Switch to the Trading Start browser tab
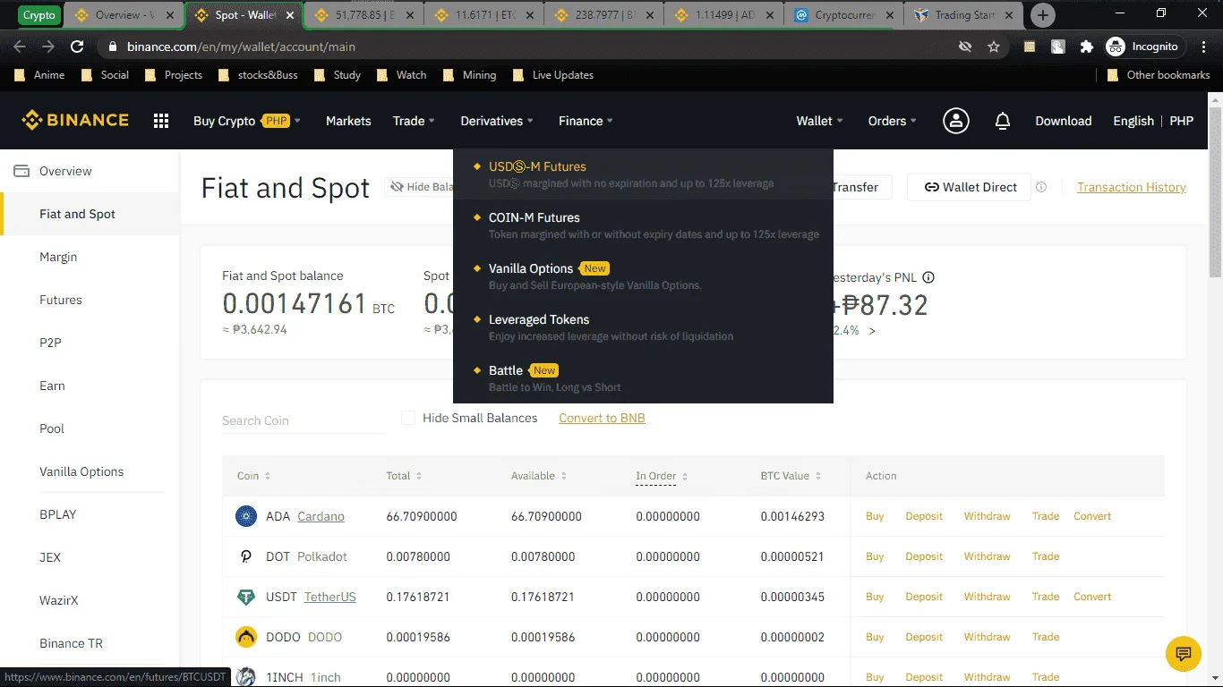Screen dimensions: 1223x687 tap(963, 15)
